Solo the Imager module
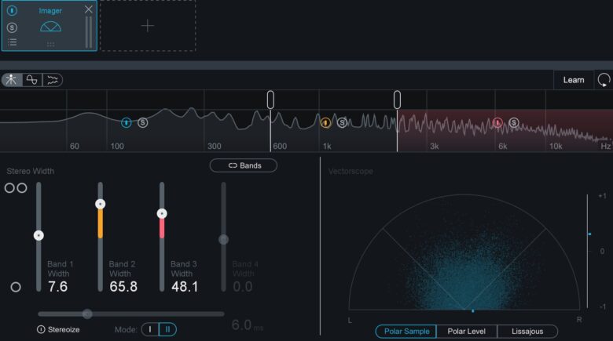This screenshot has width=613, height=341. (x=12, y=27)
